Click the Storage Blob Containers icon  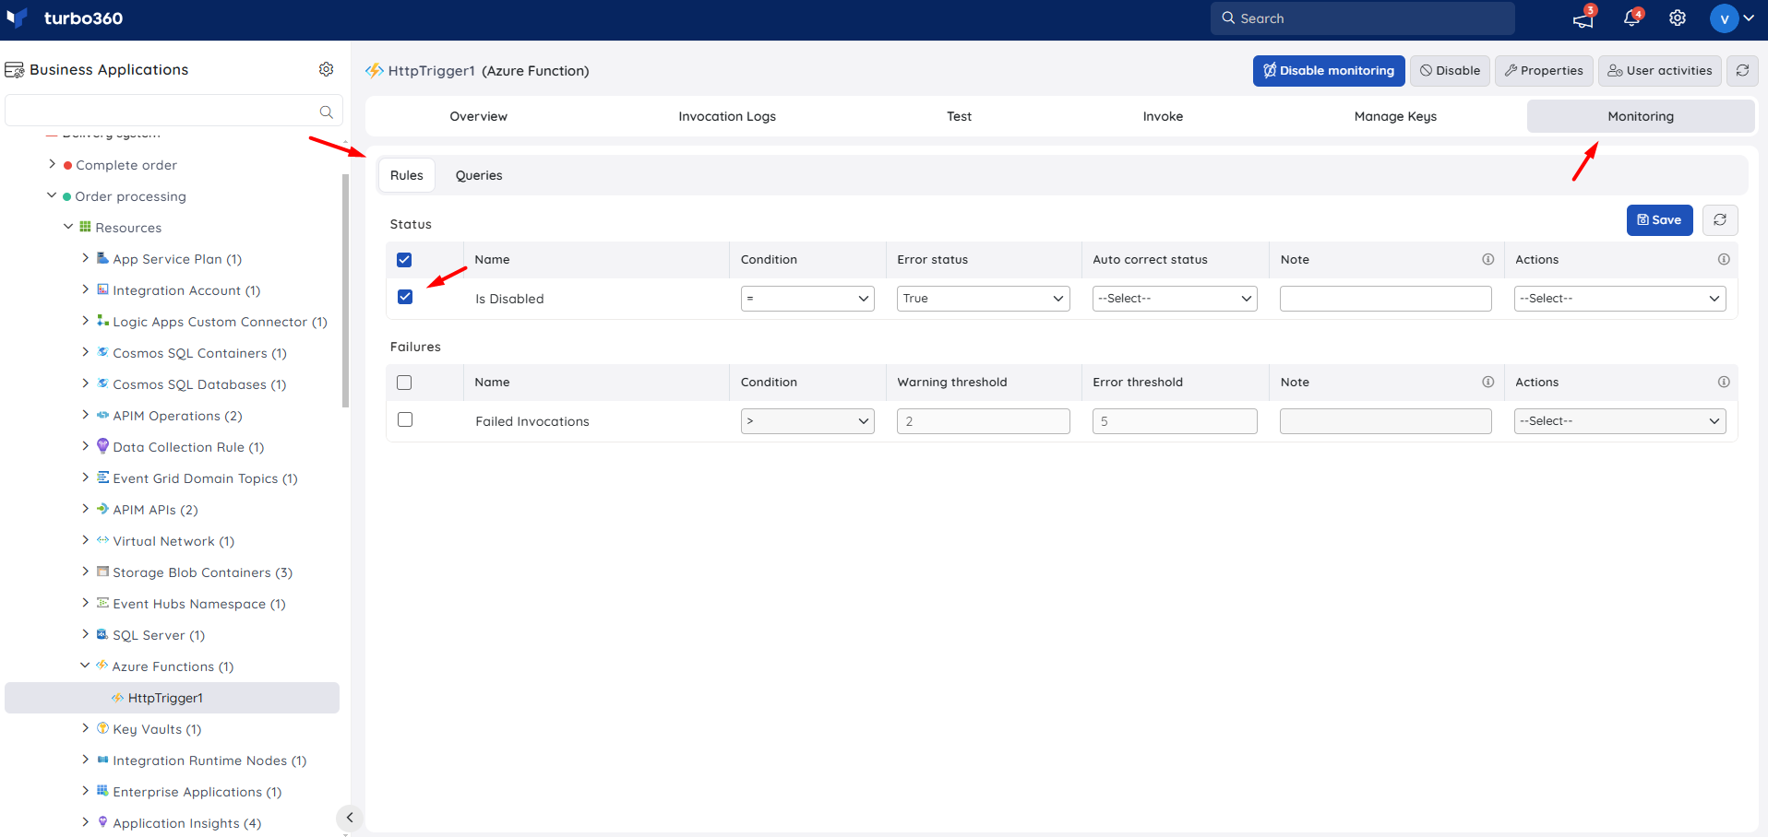pos(102,572)
